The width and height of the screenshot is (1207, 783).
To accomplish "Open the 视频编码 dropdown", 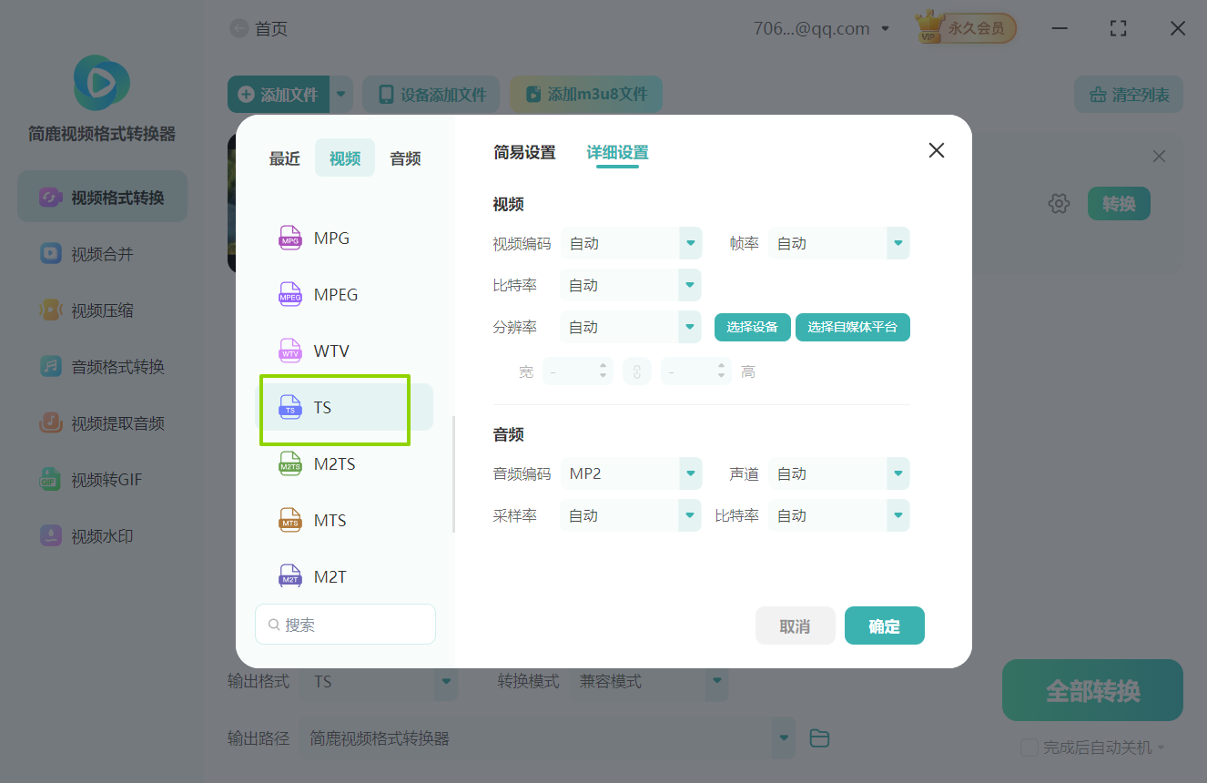I will (x=688, y=243).
